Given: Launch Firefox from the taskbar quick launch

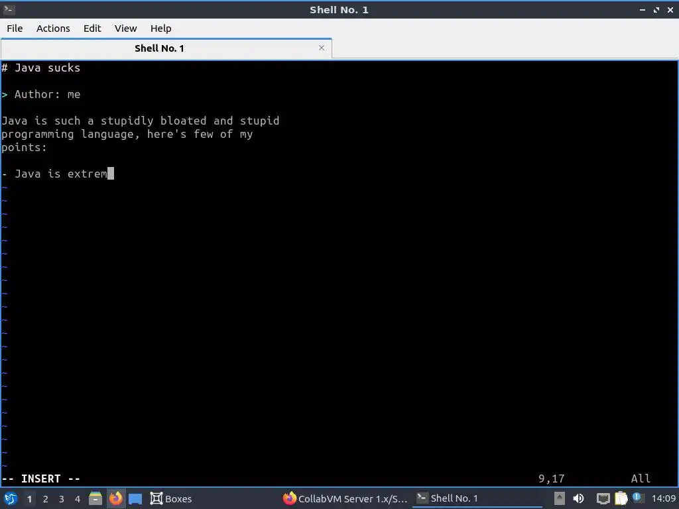Looking at the screenshot, I should [x=115, y=498].
